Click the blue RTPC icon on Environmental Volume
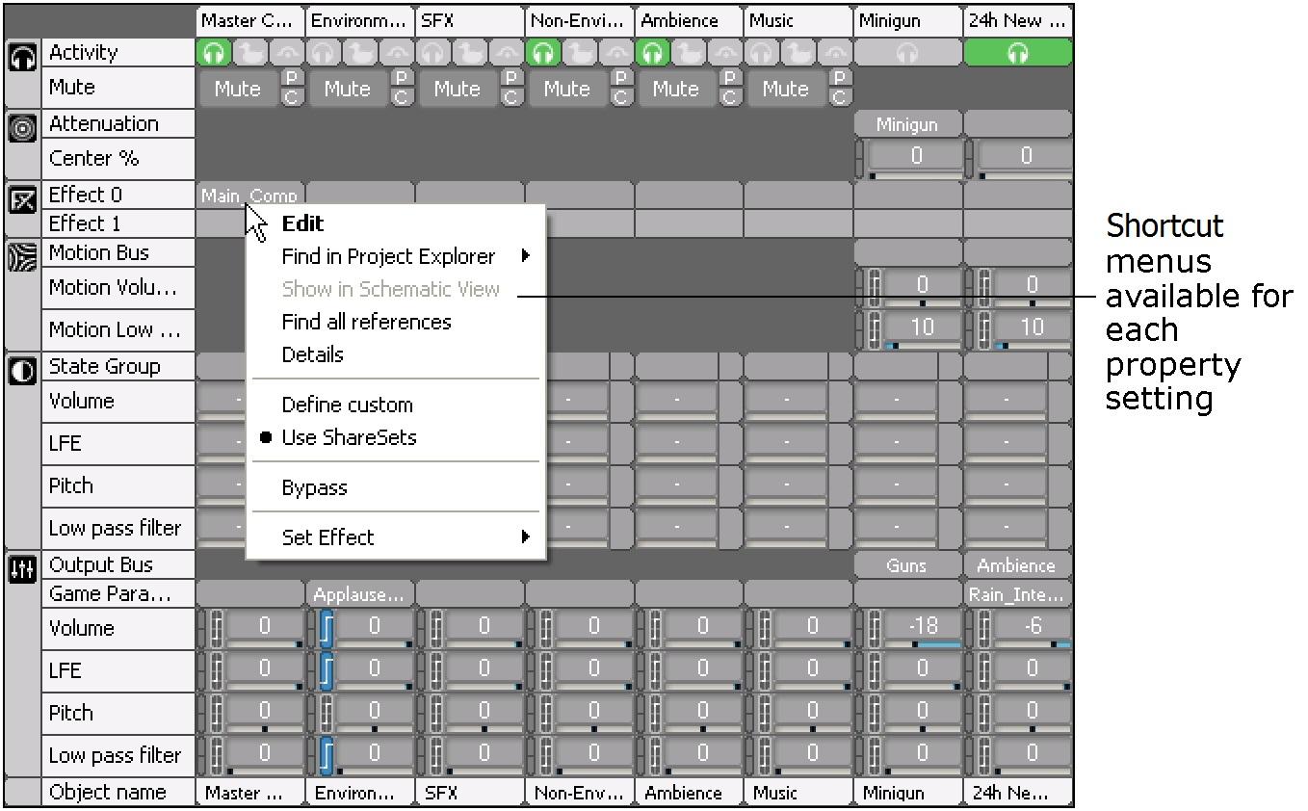1308x811 pixels. 326,628
